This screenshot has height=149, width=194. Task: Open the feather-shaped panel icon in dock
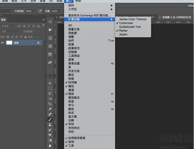tap(50, 63)
